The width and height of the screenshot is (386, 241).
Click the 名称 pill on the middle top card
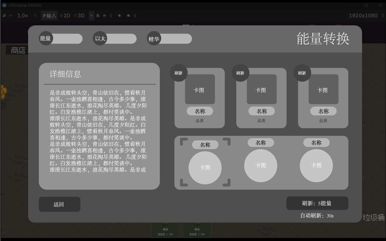262,111
